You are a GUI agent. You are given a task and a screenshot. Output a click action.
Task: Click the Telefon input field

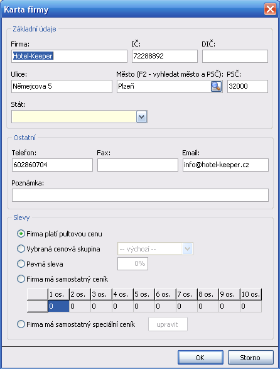point(52,165)
